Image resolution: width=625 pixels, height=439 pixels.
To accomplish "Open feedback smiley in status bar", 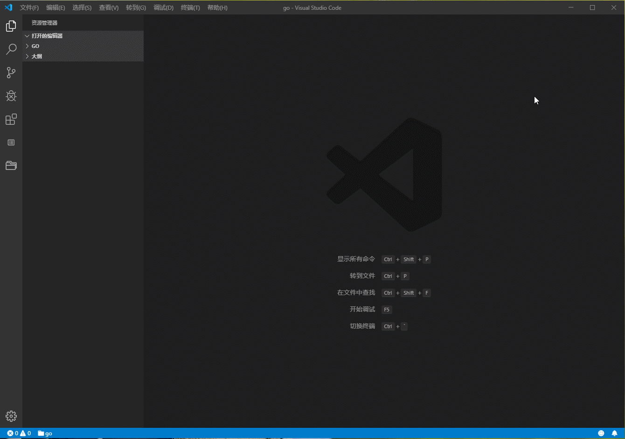I will (601, 433).
